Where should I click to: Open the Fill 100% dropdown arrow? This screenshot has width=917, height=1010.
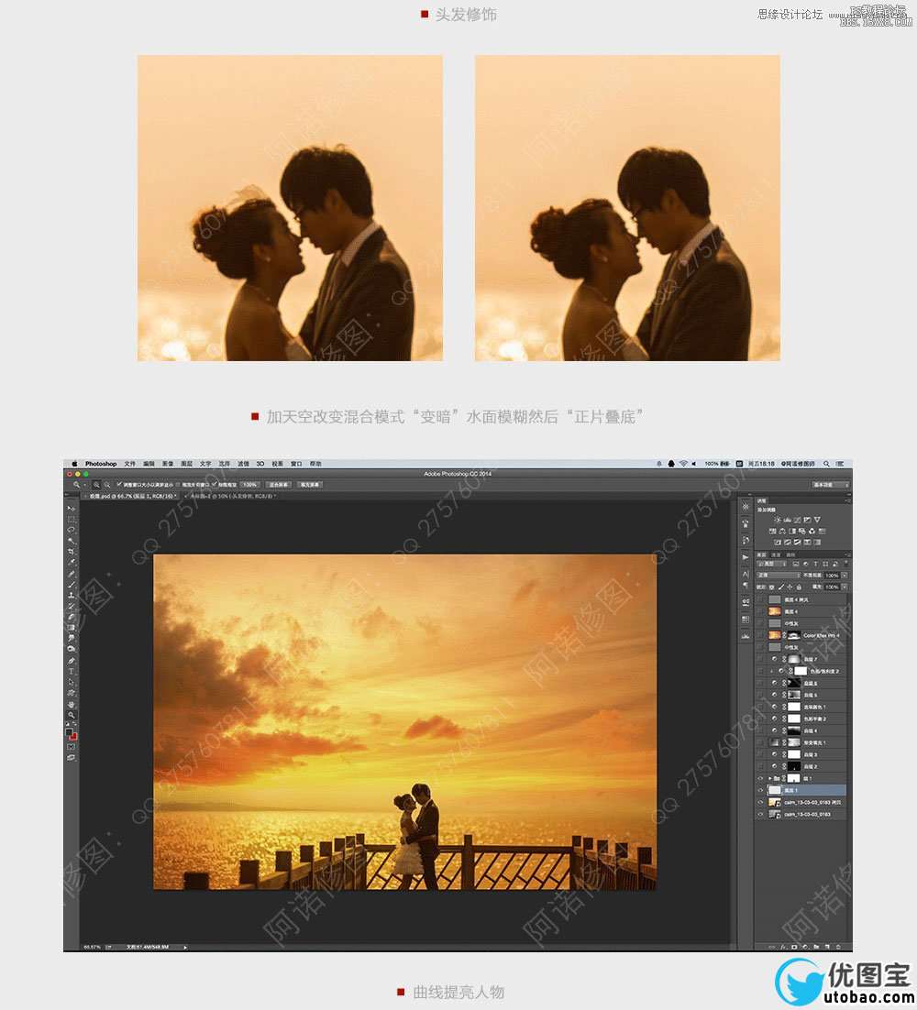[x=845, y=587]
